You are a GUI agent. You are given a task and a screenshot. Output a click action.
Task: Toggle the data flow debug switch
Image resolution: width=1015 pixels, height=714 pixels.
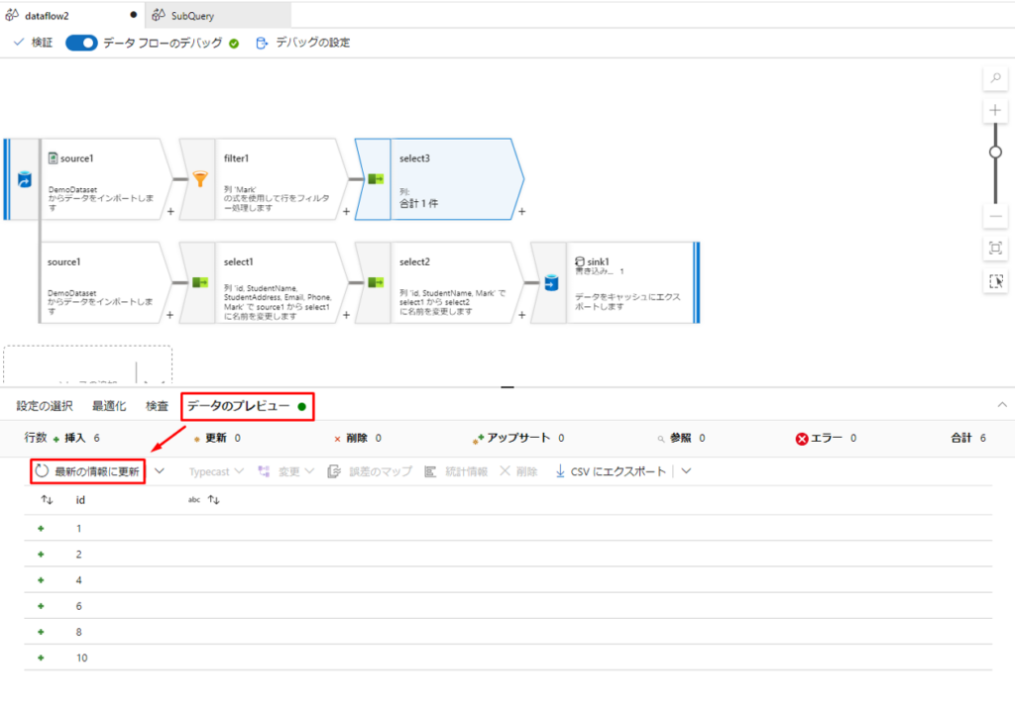click(x=81, y=43)
